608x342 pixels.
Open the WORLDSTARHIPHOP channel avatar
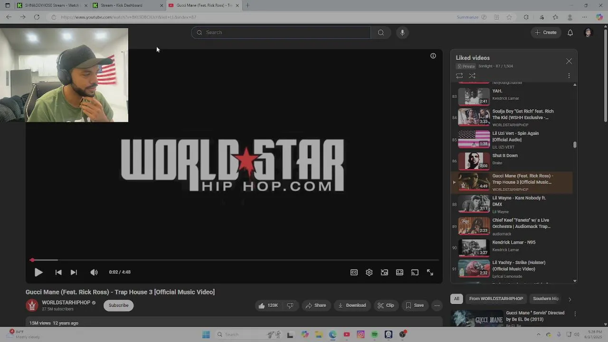coord(32,305)
